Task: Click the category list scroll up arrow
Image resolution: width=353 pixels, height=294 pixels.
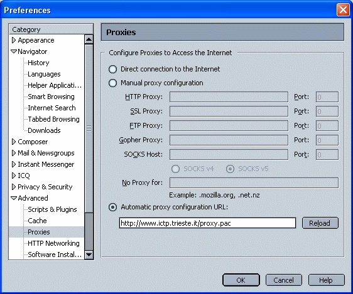Action: (89, 39)
